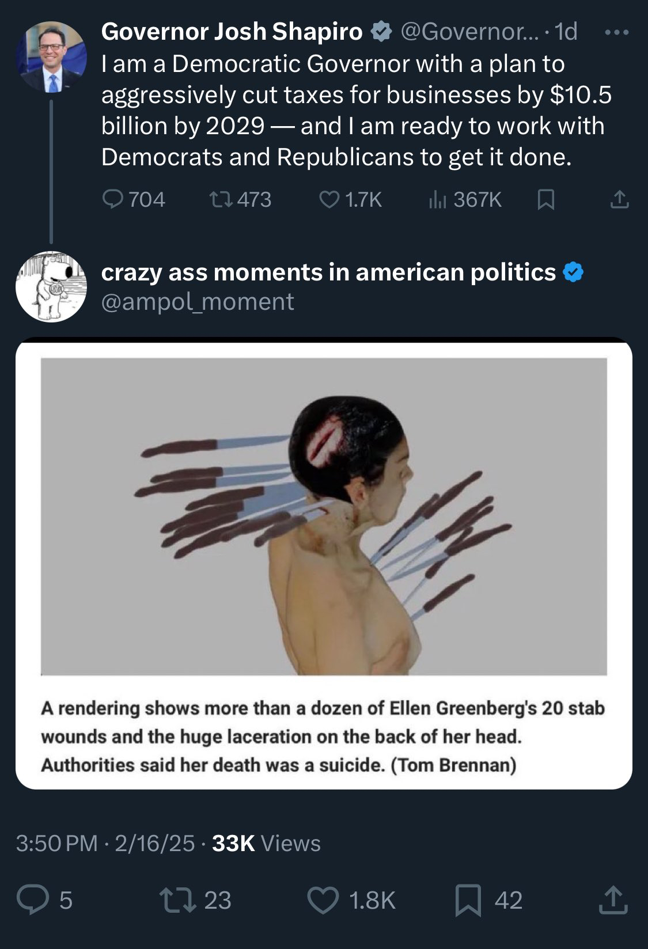Click the 3:50 PM 2/16/25 timestamp
The height and width of the screenshot is (949, 648).
point(105,844)
